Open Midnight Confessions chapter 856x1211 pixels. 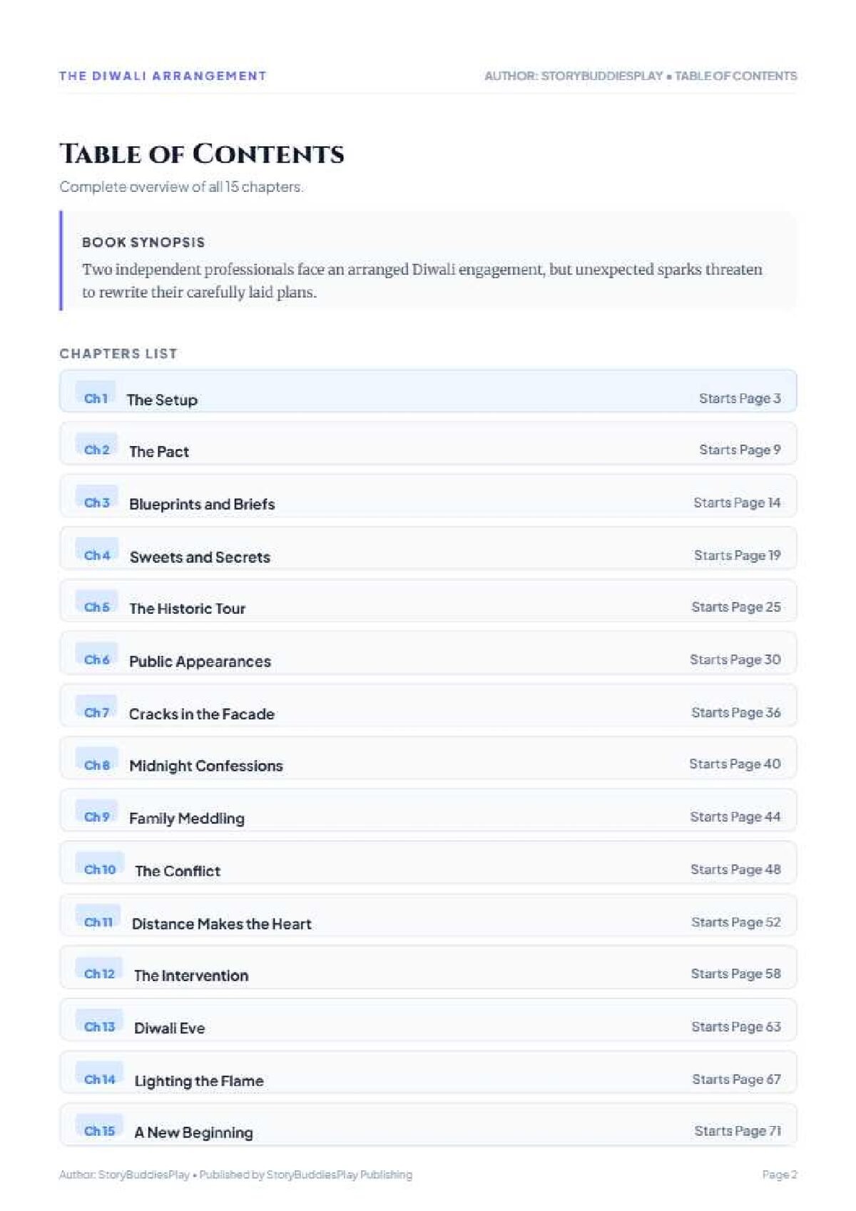coord(428,758)
